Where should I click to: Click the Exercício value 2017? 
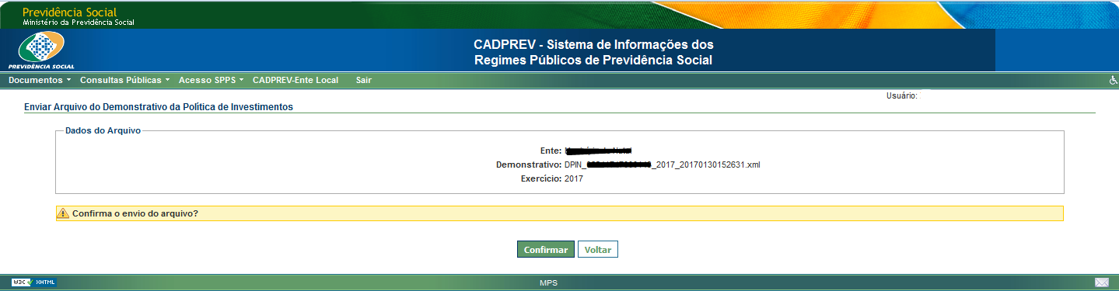[574, 179]
